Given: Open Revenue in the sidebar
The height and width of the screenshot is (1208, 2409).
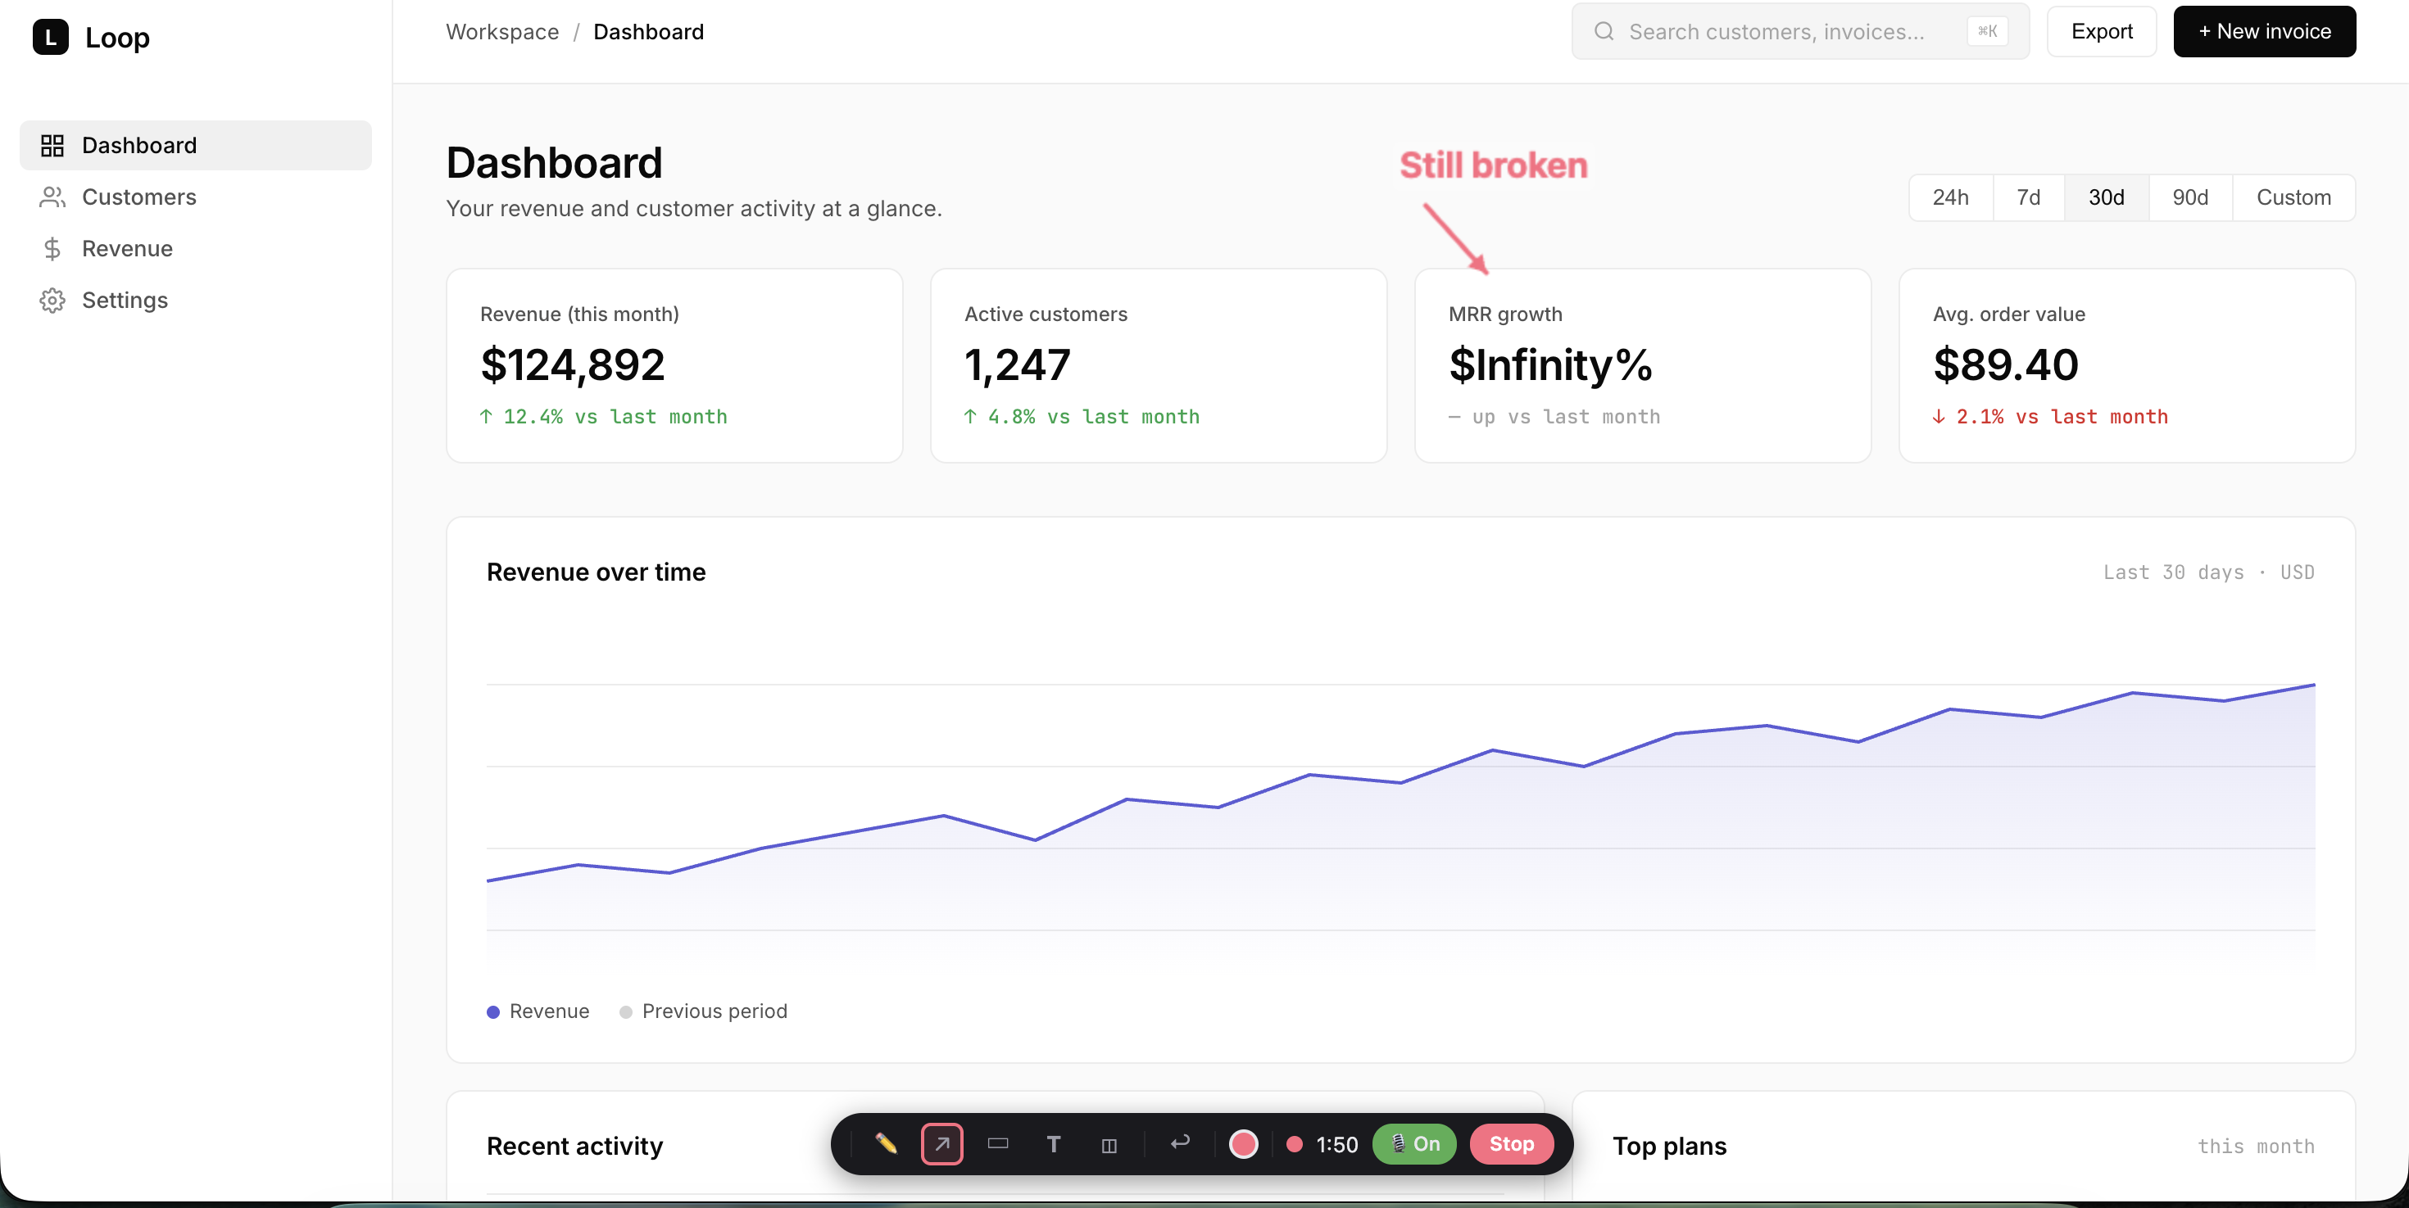Looking at the screenshot, I should click(196, 248).
